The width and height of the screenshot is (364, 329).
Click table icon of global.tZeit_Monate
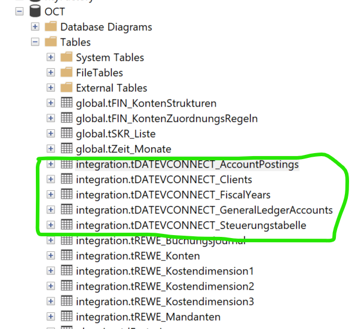[x=66, y=148]
